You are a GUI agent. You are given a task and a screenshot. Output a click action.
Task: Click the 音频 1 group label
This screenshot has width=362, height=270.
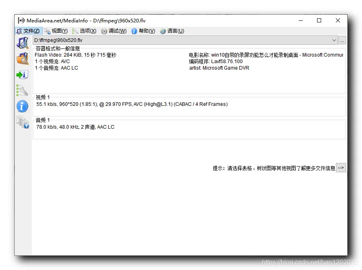[x=43, y=120]
